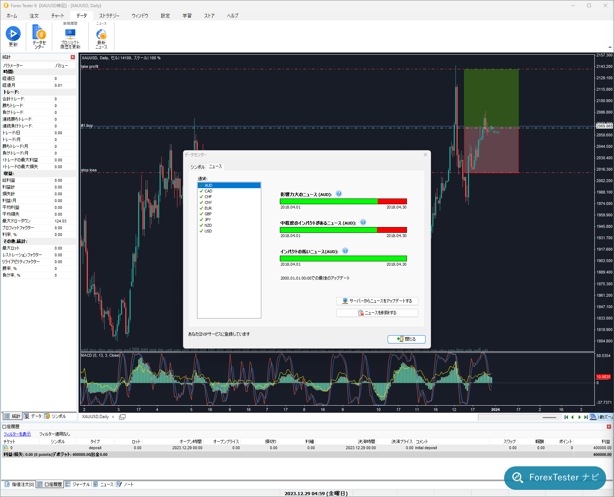Click the 決済プライス column header
Screen dimensions: 614x497
[x=402, y=442]
